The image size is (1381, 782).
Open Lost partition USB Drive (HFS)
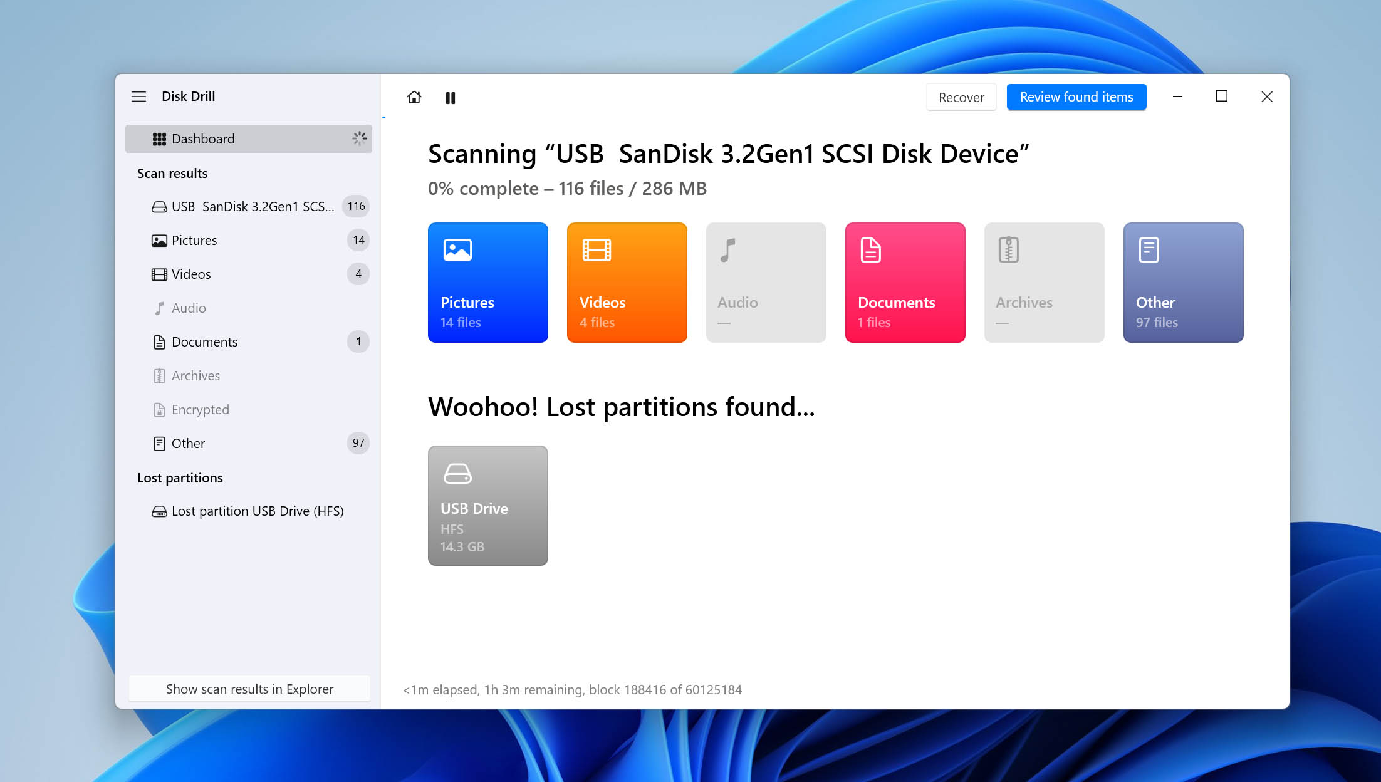(249, 511)
